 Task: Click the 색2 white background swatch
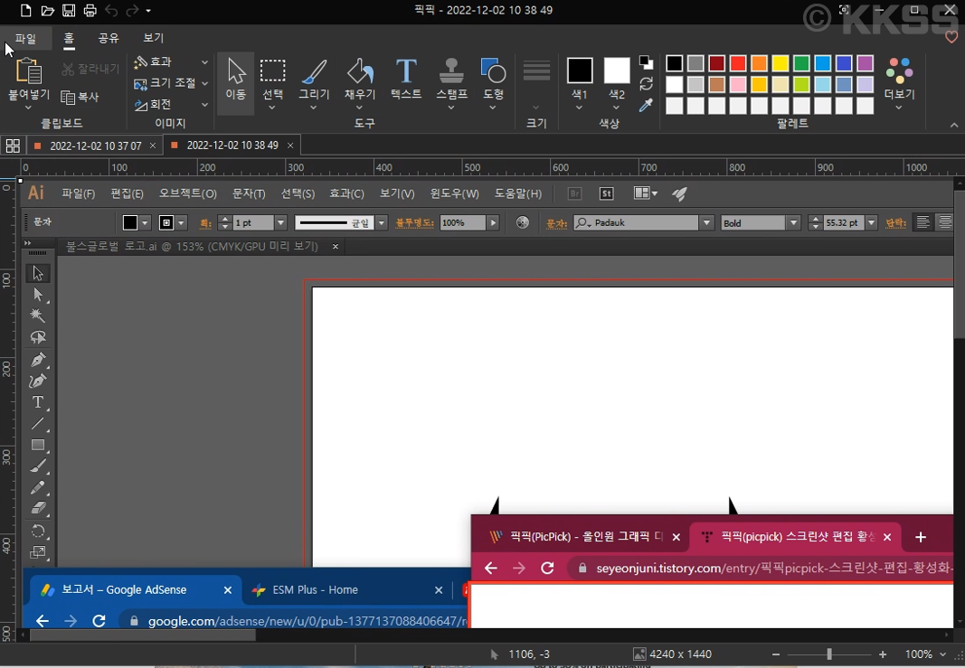pyautogui.click(x=617, y=71)
